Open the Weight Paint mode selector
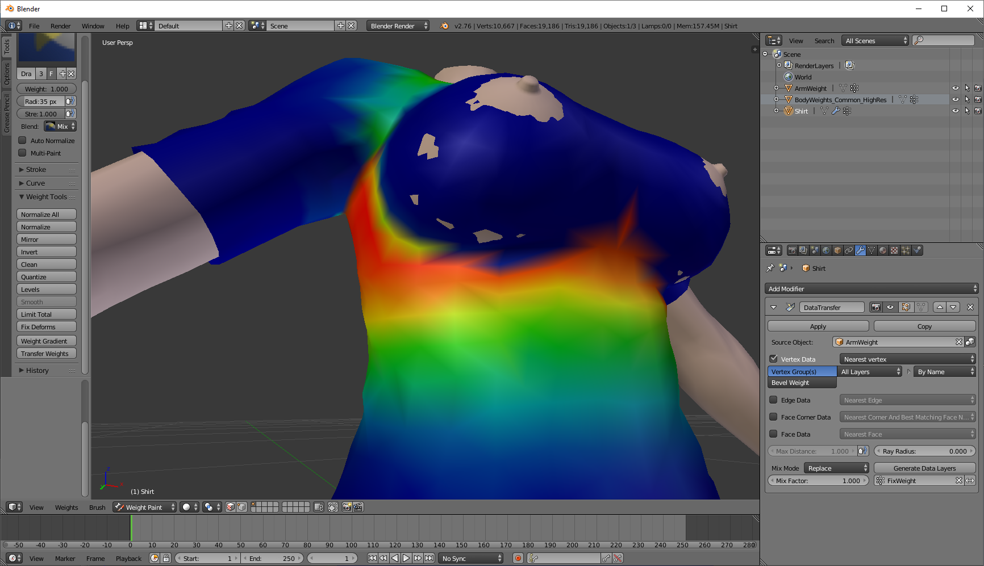This screenshot has height=566, width=984. point(144,507)
